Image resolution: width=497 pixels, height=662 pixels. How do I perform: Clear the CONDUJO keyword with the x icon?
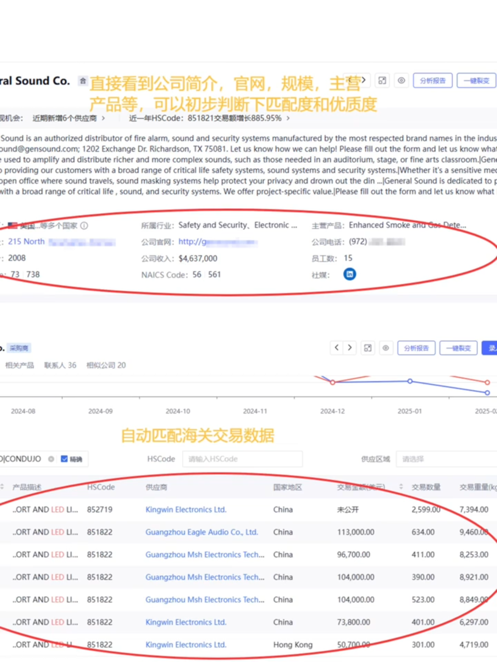tap(51, 459)
